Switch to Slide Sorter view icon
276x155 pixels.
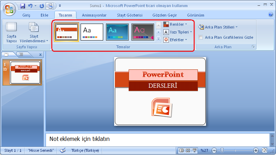[x=188, y=150]
